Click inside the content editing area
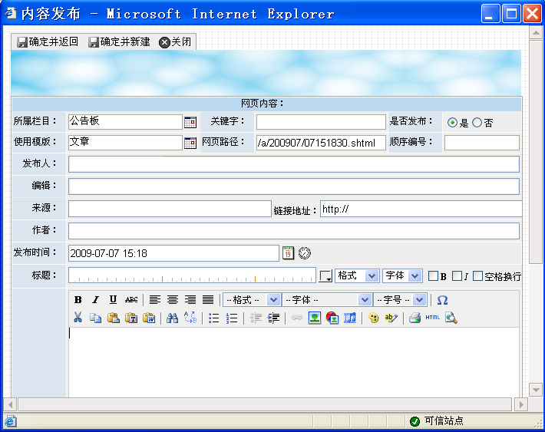The height and width of the screenshot is (432, 545). (294, 362)
